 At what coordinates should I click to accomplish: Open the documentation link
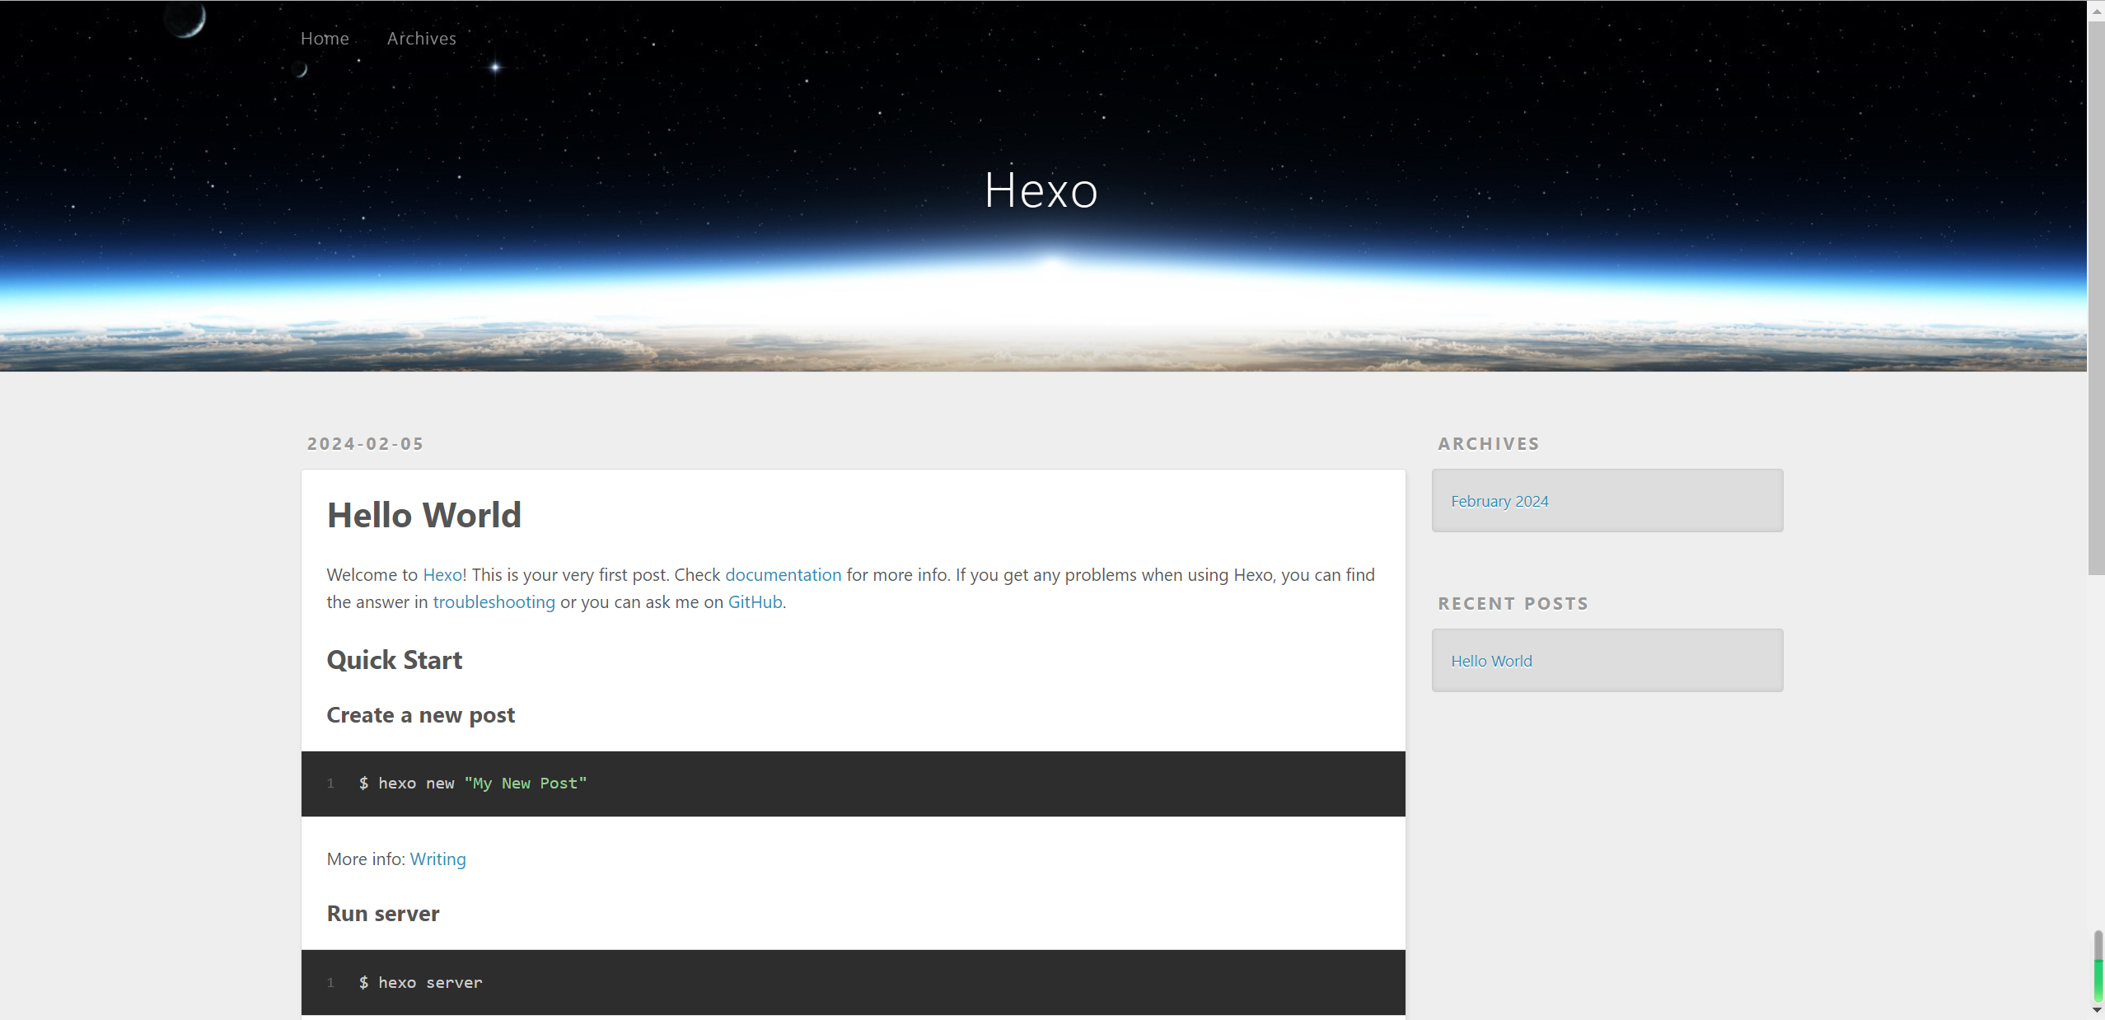(x=783, y=575)
